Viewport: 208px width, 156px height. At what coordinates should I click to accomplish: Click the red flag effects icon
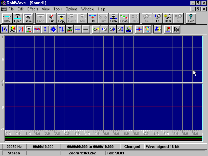[x=168, y=29]
